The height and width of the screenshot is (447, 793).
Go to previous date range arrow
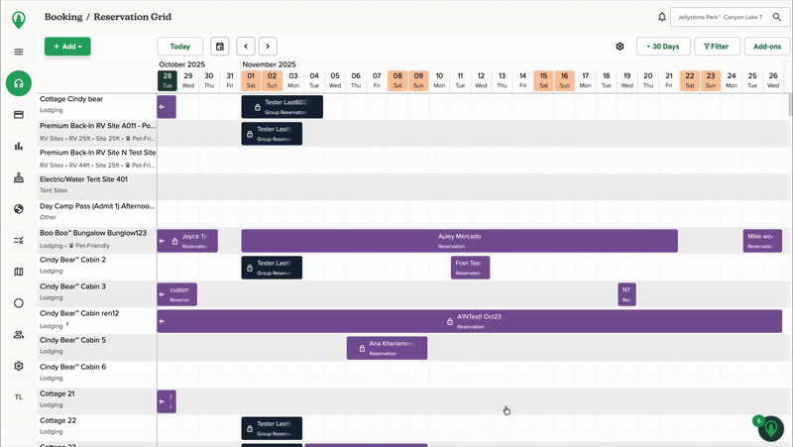(x=245, y=47)
